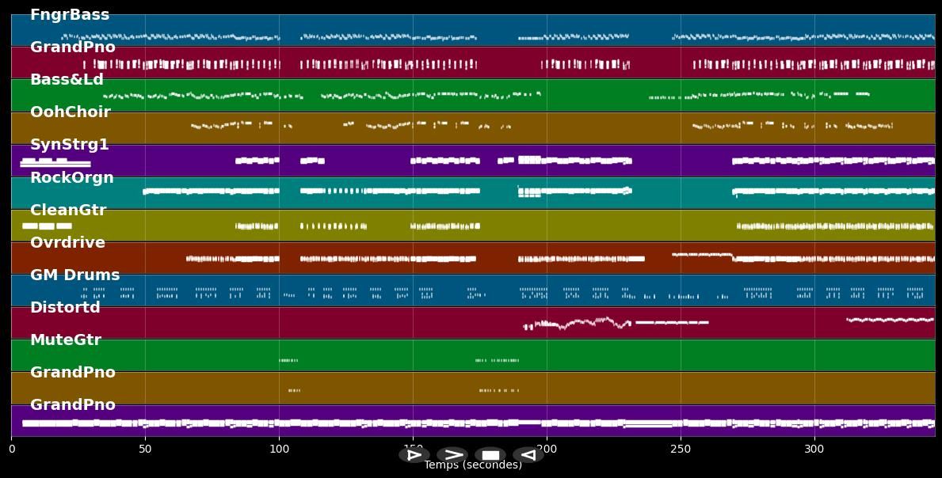Click the stop button with white square
942x478 pixels.
pyautogui.click(x=490, y=455)
